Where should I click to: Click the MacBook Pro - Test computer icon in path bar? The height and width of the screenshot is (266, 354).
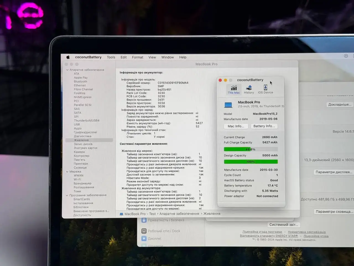pyautogui.click(x=121, y=214)
